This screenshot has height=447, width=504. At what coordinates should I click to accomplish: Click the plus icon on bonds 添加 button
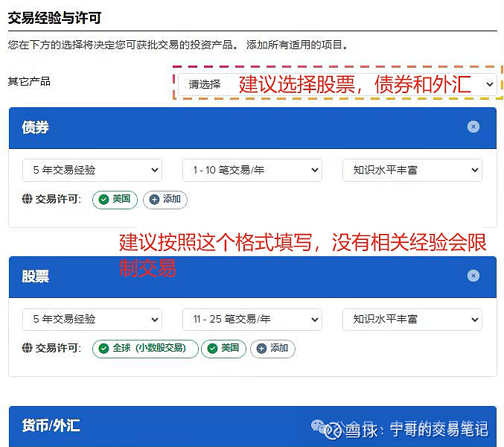(154, 200)
